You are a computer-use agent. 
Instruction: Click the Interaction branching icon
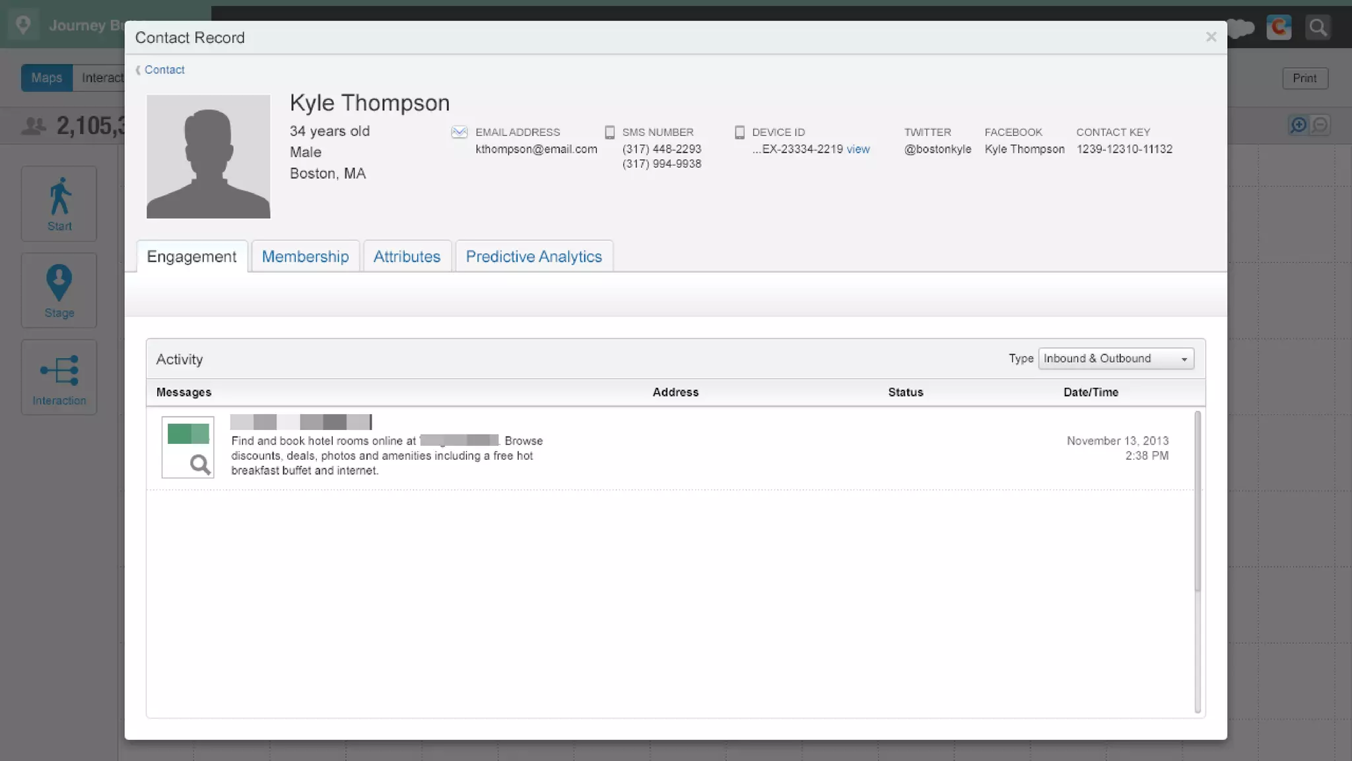tap(59, 370)
